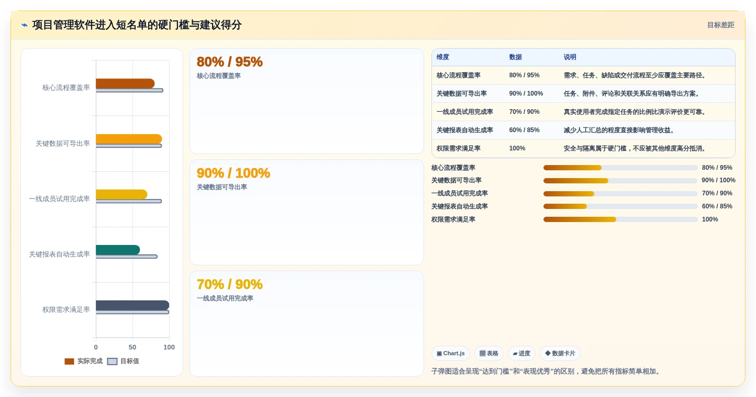Select the 90% / 100% data card
This screenshot has height=397, width=756.
pyautogui.click(x=307, y=213)
